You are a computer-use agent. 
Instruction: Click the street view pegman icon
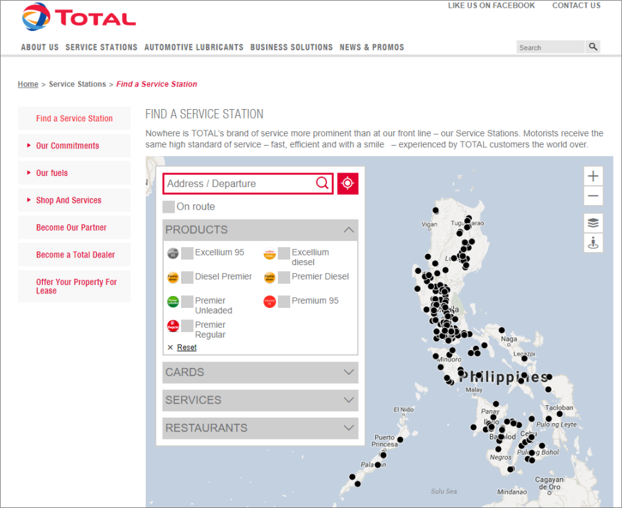[x=593, y=242]
